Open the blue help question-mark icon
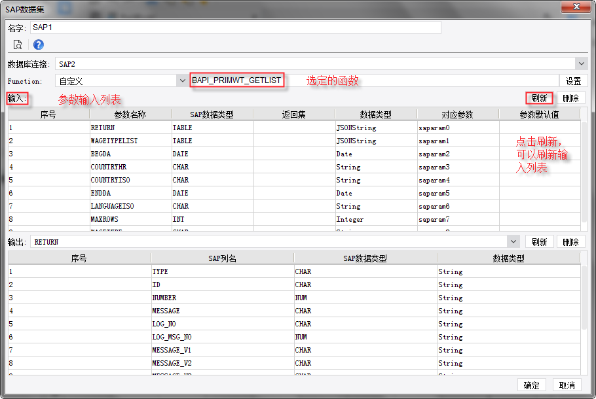Viewport: 596px width, 399px height. point(39,44)
